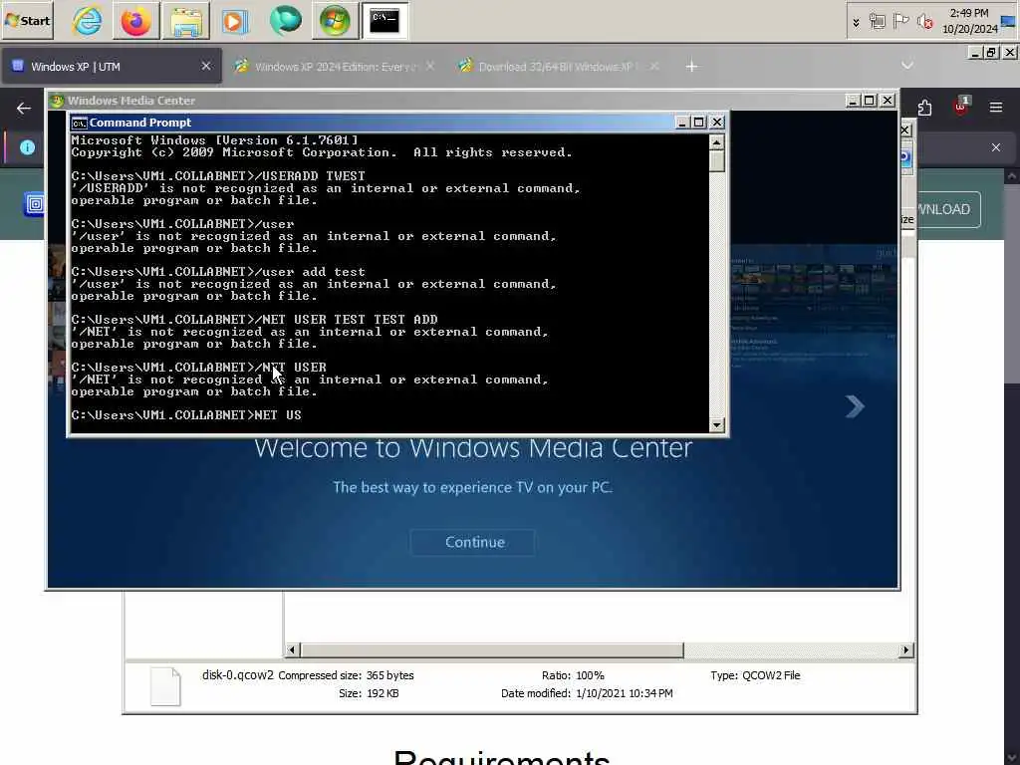Click the archive window horizontal scrollbar thumb

coord(492,650)
